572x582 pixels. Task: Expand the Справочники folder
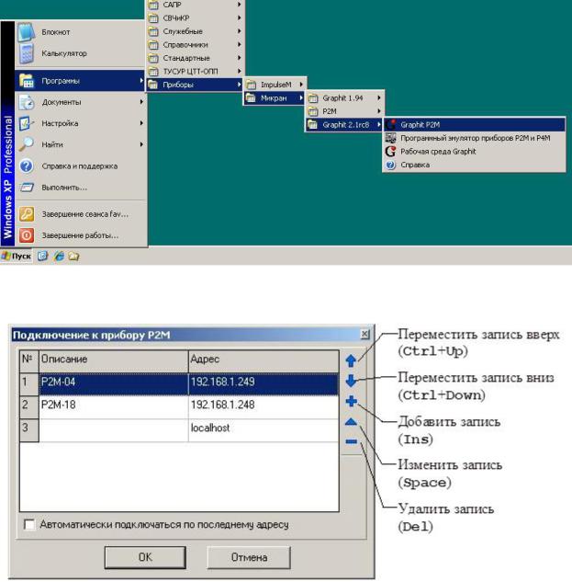195,44
